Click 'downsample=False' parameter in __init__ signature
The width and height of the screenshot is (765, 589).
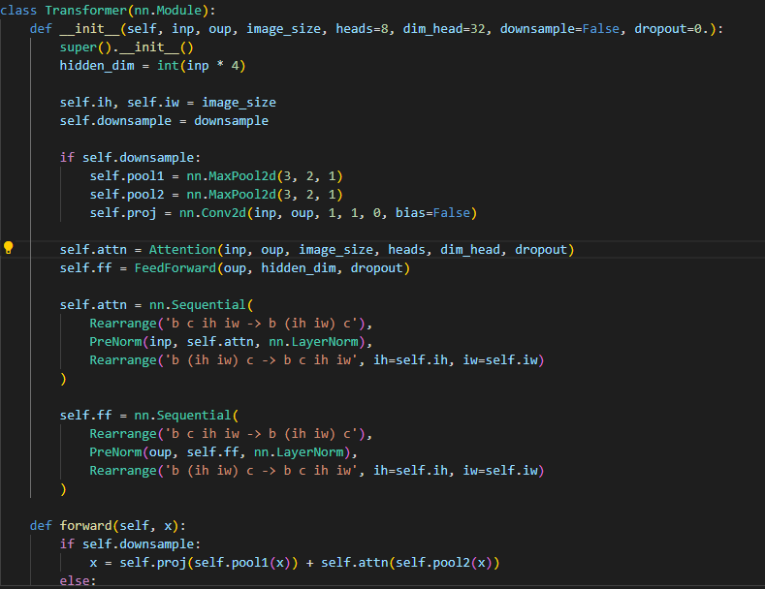tap(559, 29)
